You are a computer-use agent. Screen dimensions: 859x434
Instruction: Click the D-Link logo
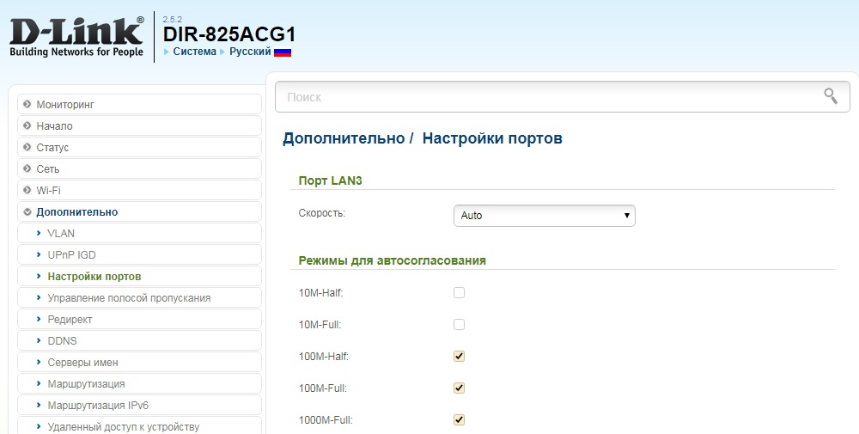[x=76, y=36]
